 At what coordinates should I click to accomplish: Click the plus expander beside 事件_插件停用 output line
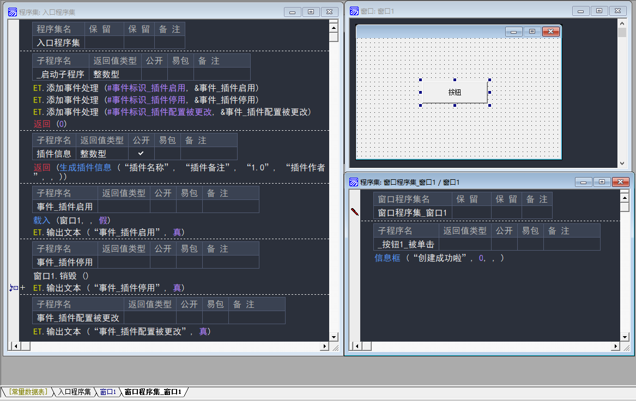pyautogui.click(x=23, y=288)
